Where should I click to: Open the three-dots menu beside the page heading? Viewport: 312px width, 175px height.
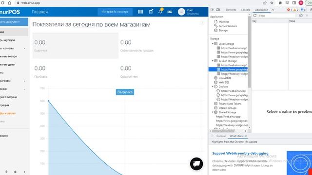click(x=202, y=23)
